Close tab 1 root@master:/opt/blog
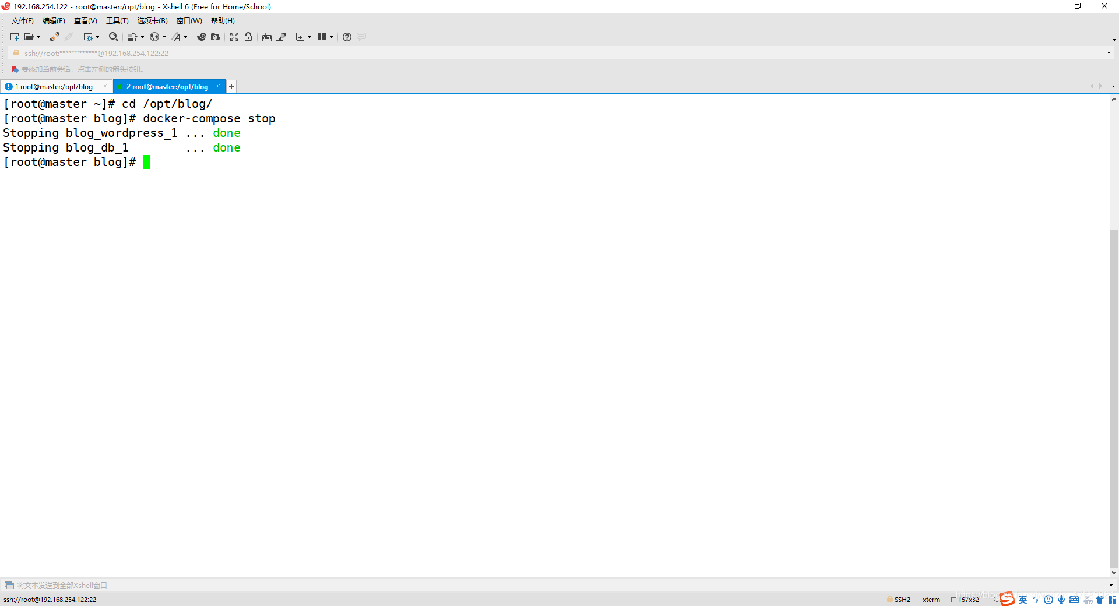 point(105,86)
